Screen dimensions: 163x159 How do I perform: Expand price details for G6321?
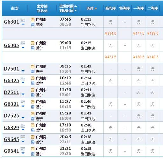[23, 106]
